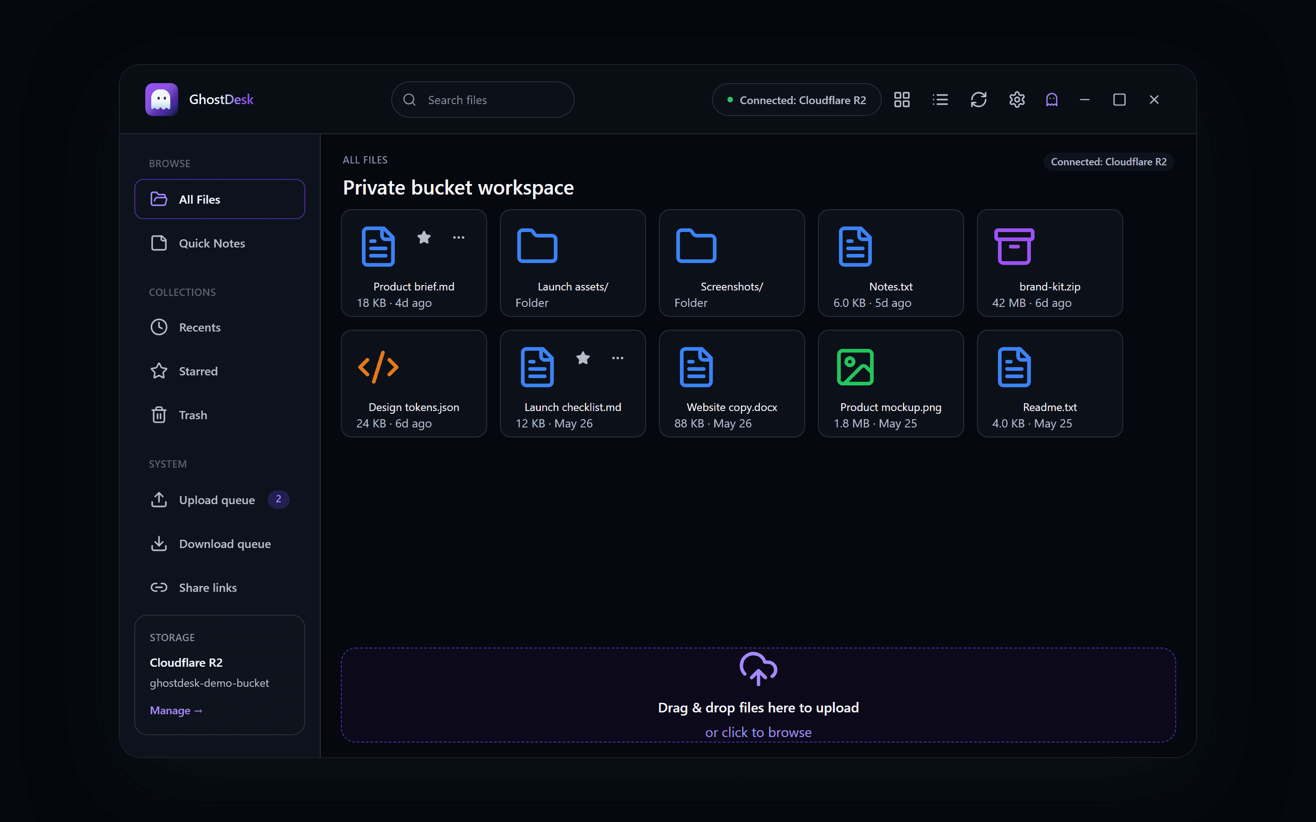
Task: Star toggle on Product brief.md
Action: tap(424, 237)
